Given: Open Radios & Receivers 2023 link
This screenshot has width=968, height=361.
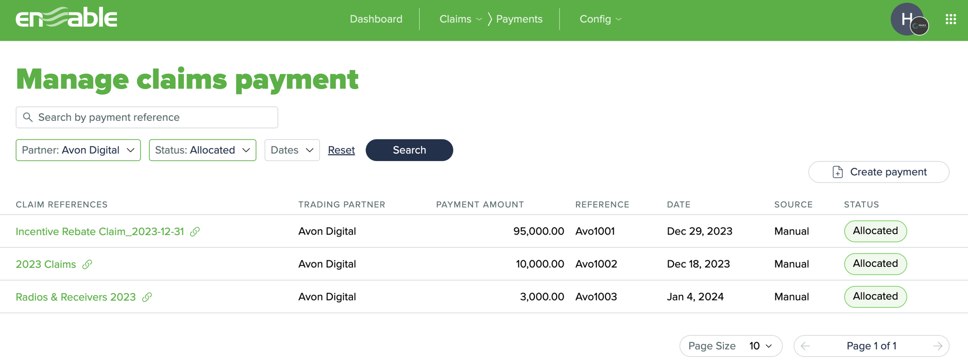Looking at the screenshot, I should pyautogui.click(x=76, y=297).
